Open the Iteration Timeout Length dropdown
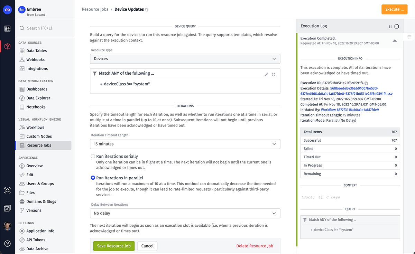415x254 pixels. [x=185, y=144]
